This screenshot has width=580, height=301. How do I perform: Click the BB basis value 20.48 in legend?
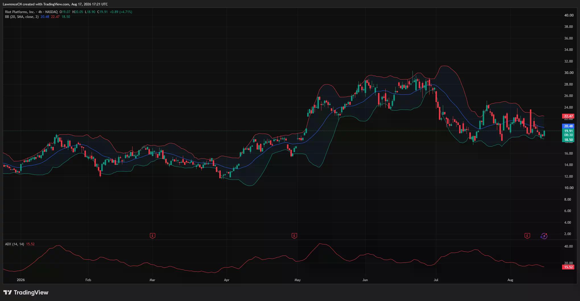click(x=45, y=17)
